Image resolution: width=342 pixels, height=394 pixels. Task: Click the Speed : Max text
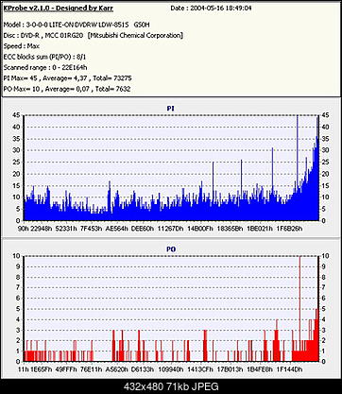coord(22,46)
